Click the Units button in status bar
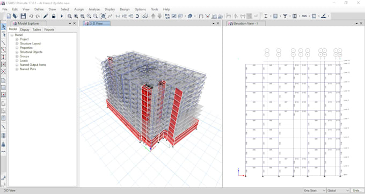 pos(357,190)
